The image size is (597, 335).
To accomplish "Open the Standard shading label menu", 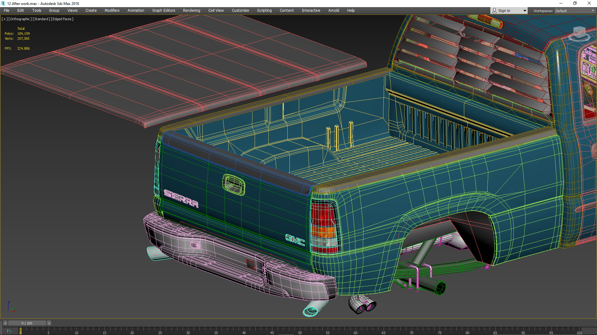I will click(x=41, y=19).
